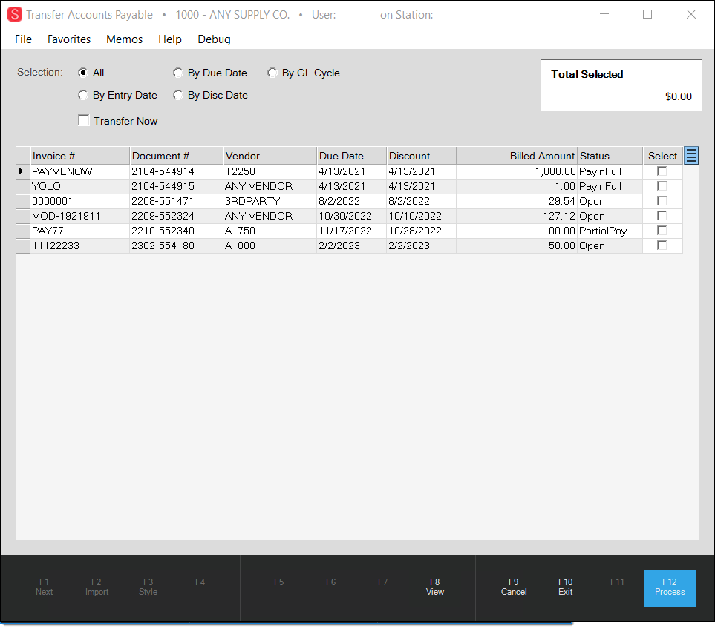Screen dimensions: 715x629
Task: Click billed amount 1,000.00
Action: pyautogui.click(x=517, y=171)
